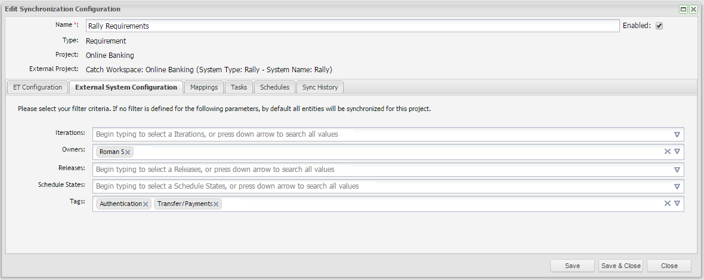Viewport: 704px width, 280px height.
Task: Maximize the Edit Synchronization Configuration dialog
Action: [x=683, y=10]
